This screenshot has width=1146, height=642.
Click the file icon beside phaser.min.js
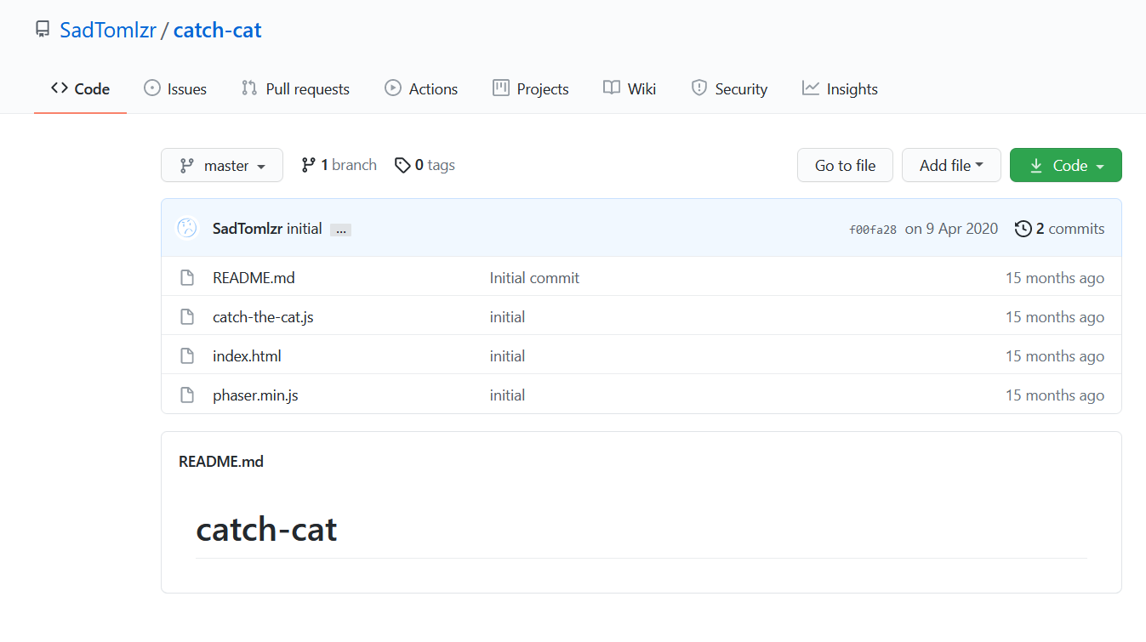coord(187,395)
